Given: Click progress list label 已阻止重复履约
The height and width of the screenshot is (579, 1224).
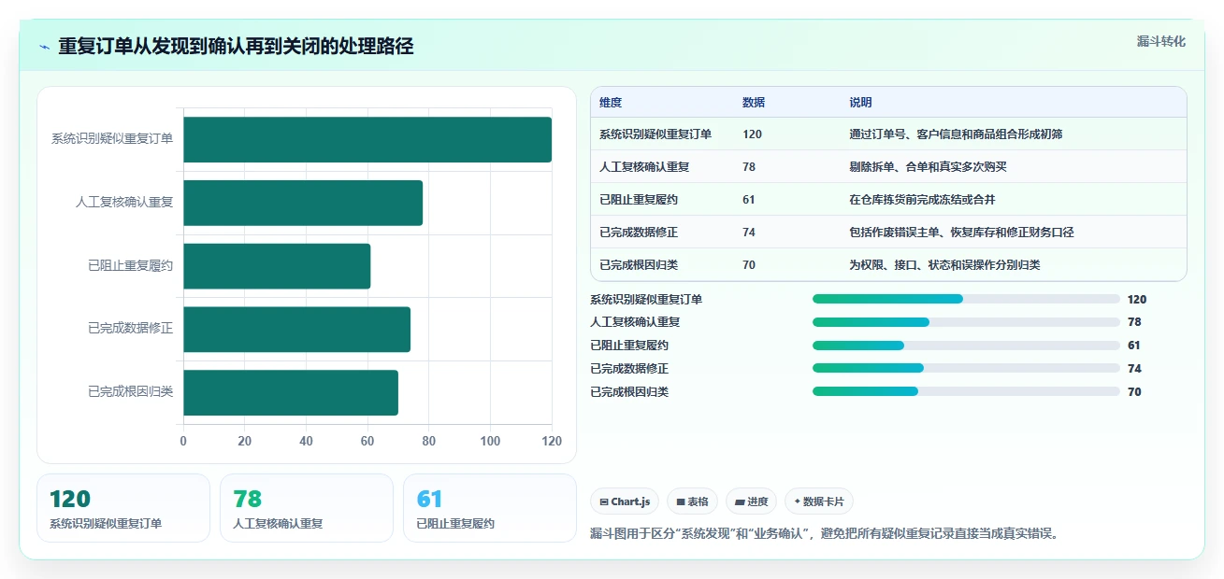Looking at the screenshot, I should click(629, 346).
